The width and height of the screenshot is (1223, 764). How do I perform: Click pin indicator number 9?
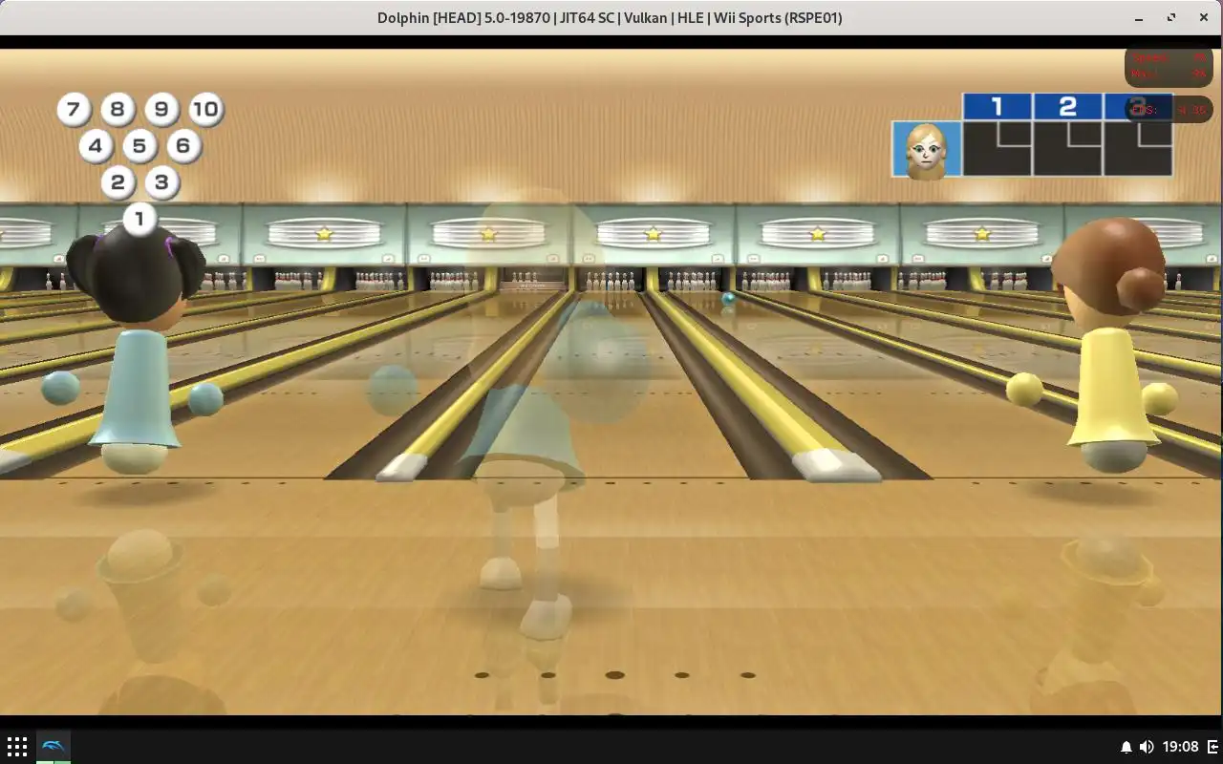(161, 109)
